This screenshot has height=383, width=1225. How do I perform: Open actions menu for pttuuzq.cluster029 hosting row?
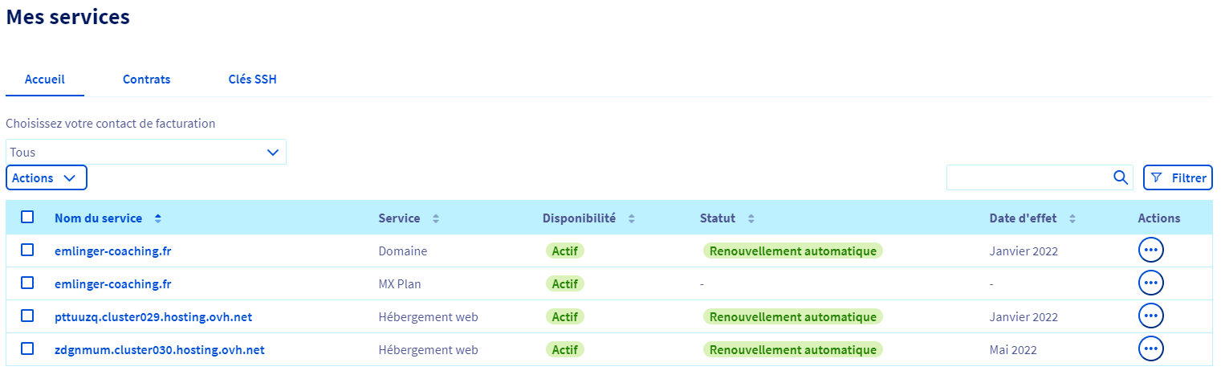click(x=1150, y=316)
